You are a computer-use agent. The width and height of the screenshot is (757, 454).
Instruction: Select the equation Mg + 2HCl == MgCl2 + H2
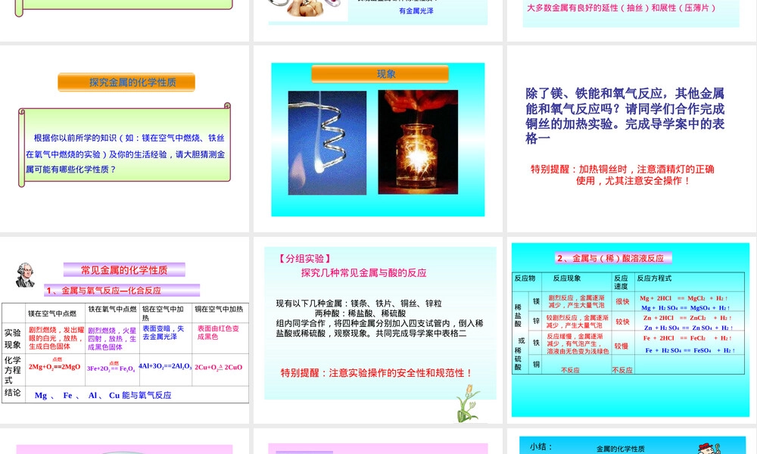pyautogui.click(x=684, y=298)
